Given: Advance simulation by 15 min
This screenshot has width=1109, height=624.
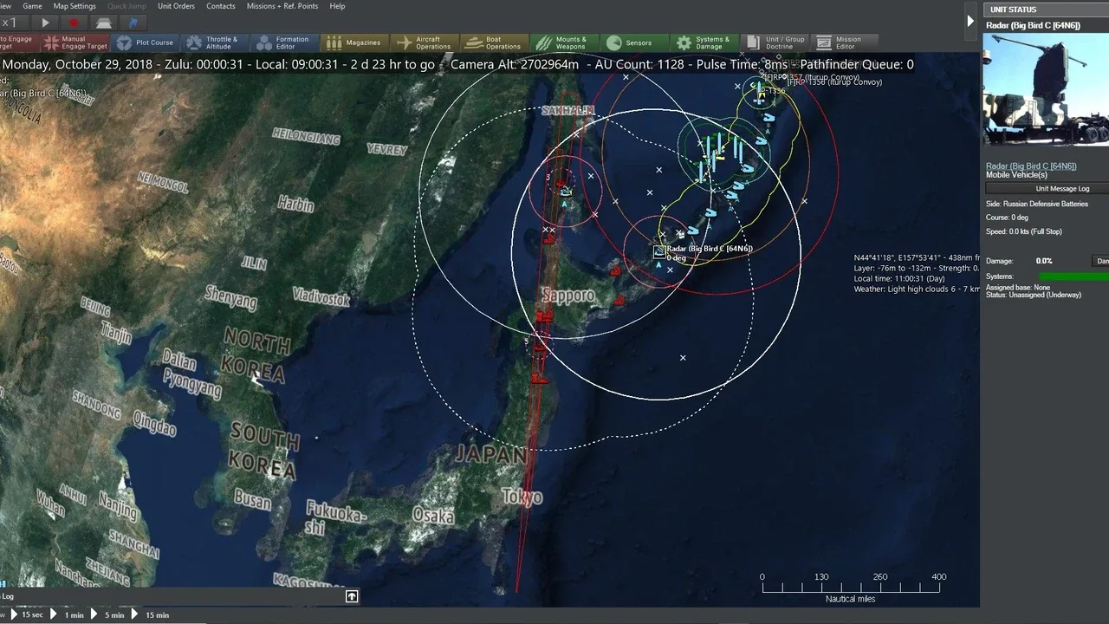Looking at the screenshot, I should 151,614.
